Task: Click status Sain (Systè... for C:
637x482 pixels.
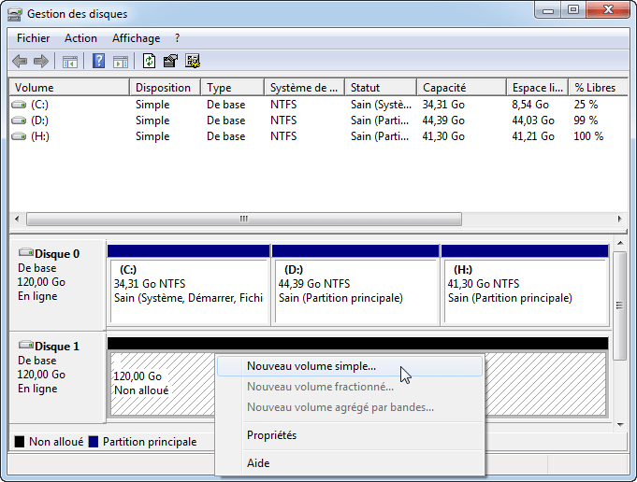Action: click(381, 105)
